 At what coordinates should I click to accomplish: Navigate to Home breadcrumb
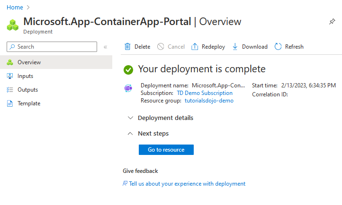tap(15, 8)
